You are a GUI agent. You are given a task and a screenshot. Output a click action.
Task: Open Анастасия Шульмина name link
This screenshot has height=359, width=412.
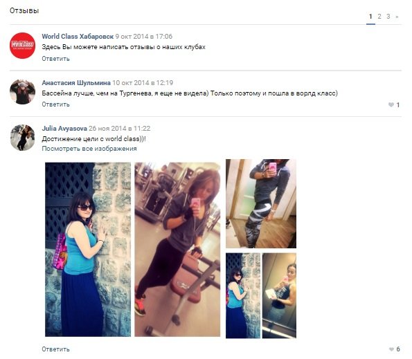coord(76,83)
